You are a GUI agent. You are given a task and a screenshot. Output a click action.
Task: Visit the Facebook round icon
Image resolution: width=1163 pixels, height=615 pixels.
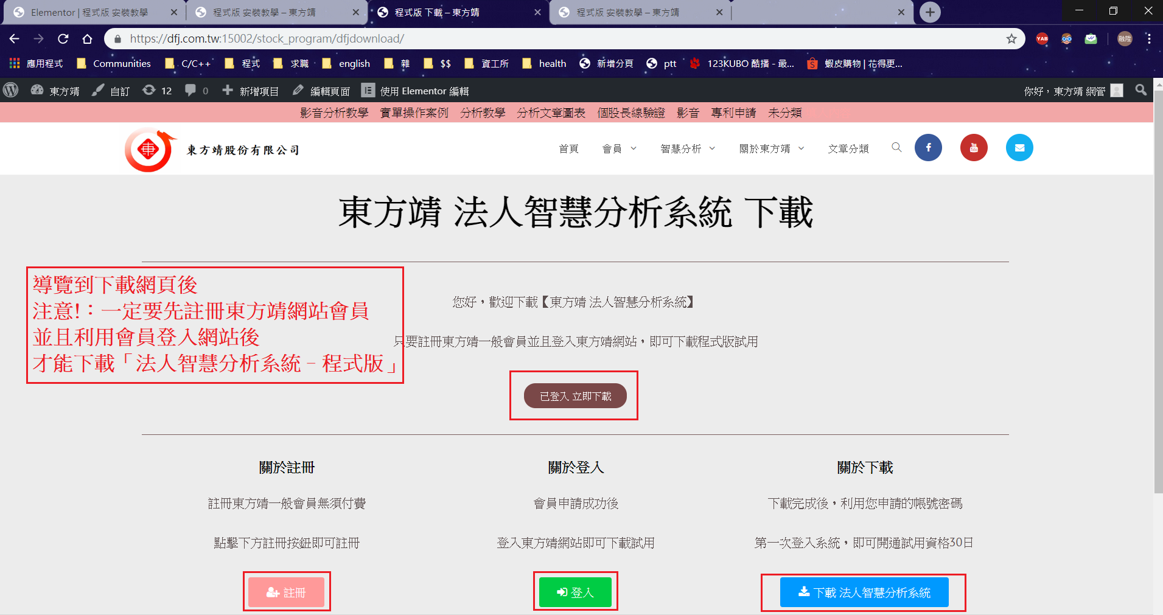pos(928,148)
